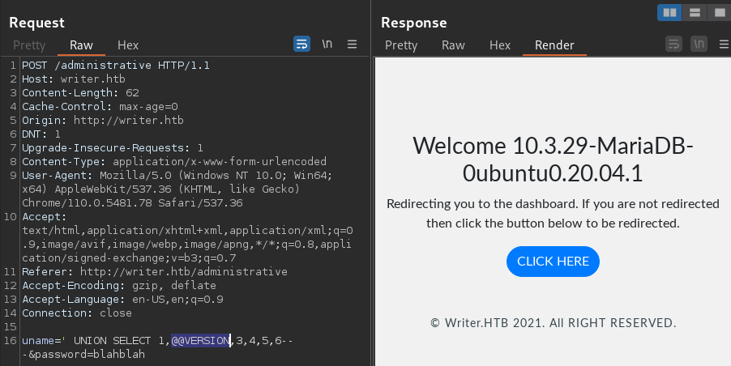This screenshot has width=731, height=366.
Task: Click the 'Upgrade-Insecure-Requests: 1' header
Action: [113, 147]
